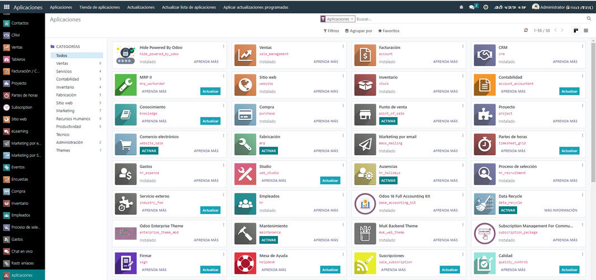
Task: Go to the previous page arrow
Action: click(556, 30)
